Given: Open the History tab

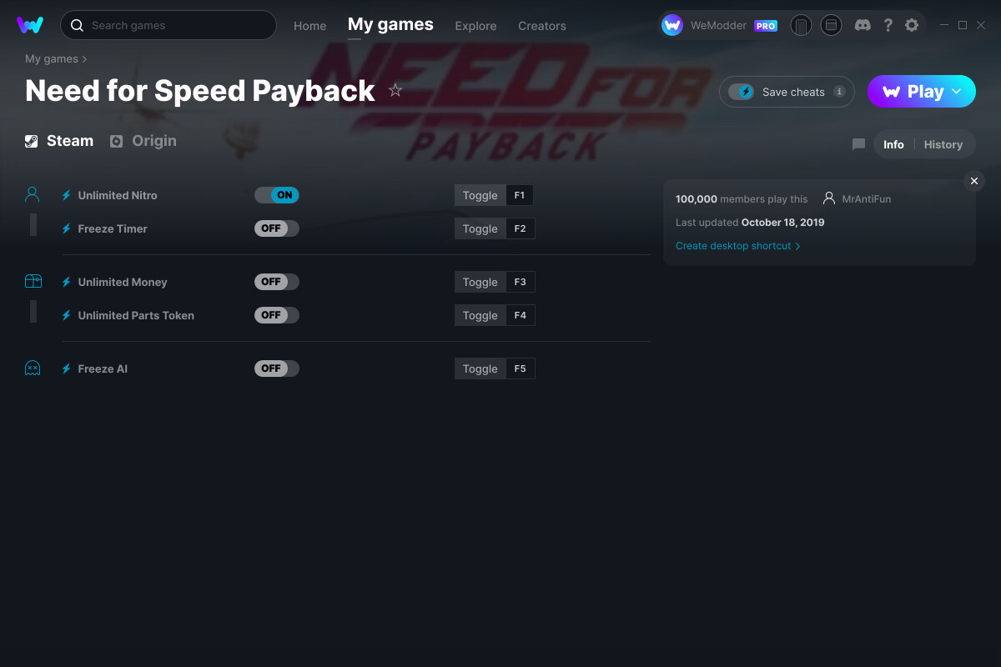Looking at the screenshot, I should point(943,144).
